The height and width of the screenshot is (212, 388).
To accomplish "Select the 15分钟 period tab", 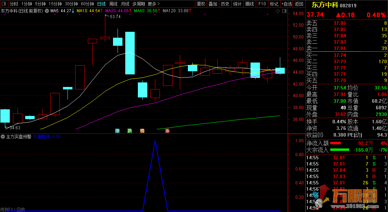I will tap(55, 4).
